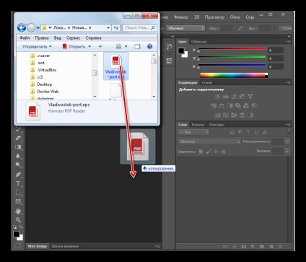The image size is (306, 262).
Task: Toggle lock all padlock icon
Action: (x=224, y=152)
